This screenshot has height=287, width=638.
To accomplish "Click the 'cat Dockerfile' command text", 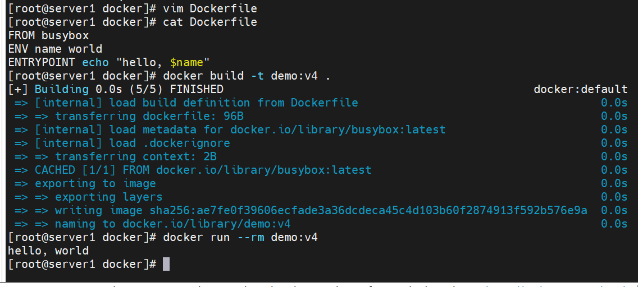I will (210, 22).
